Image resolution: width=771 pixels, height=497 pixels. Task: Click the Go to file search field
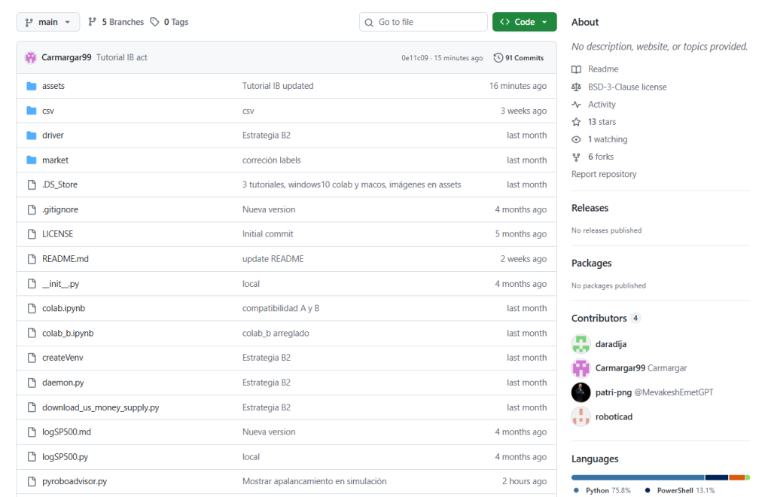pyautogui.click(x=424, y=22)
